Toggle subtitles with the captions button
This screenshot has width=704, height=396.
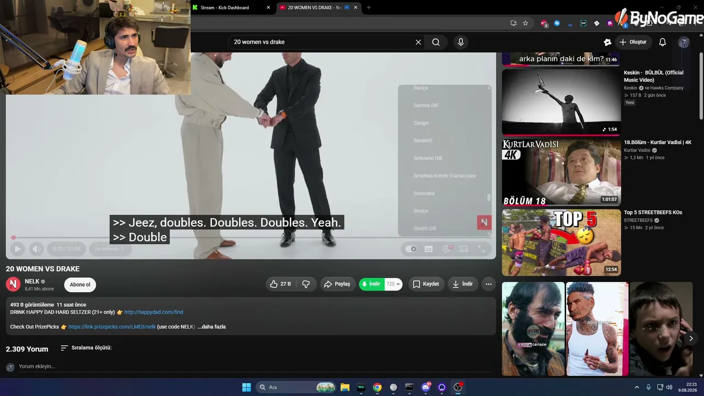pyautogui.click(x=428, y=249)
